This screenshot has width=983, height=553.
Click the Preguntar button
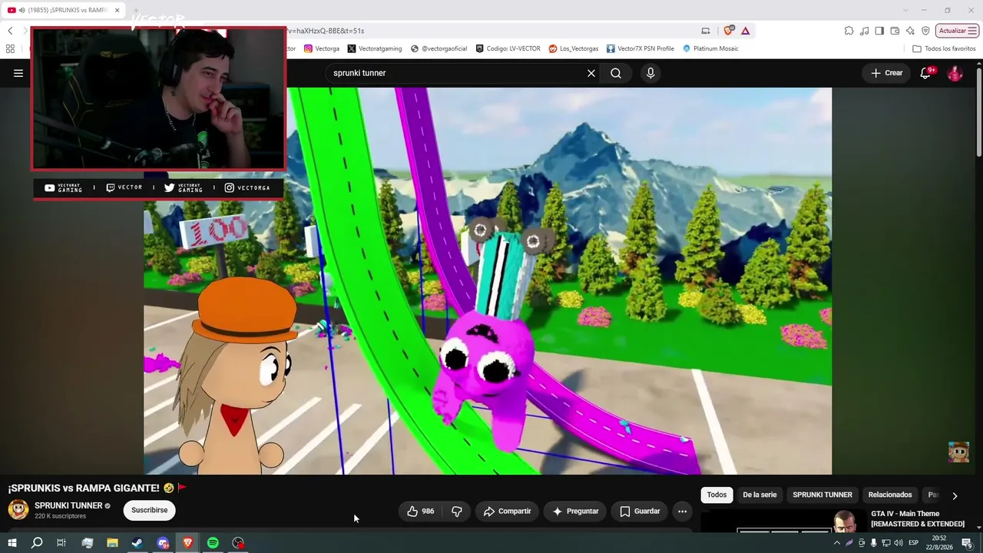(x=575, y=511)
